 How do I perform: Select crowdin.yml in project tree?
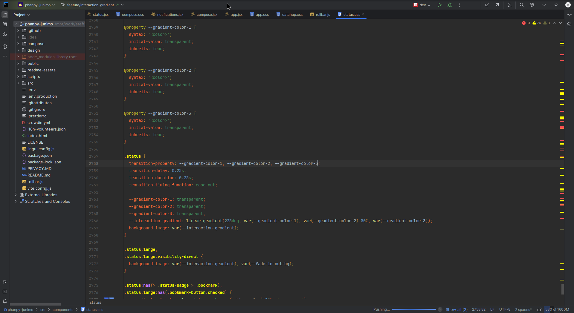tap(39, 122)
